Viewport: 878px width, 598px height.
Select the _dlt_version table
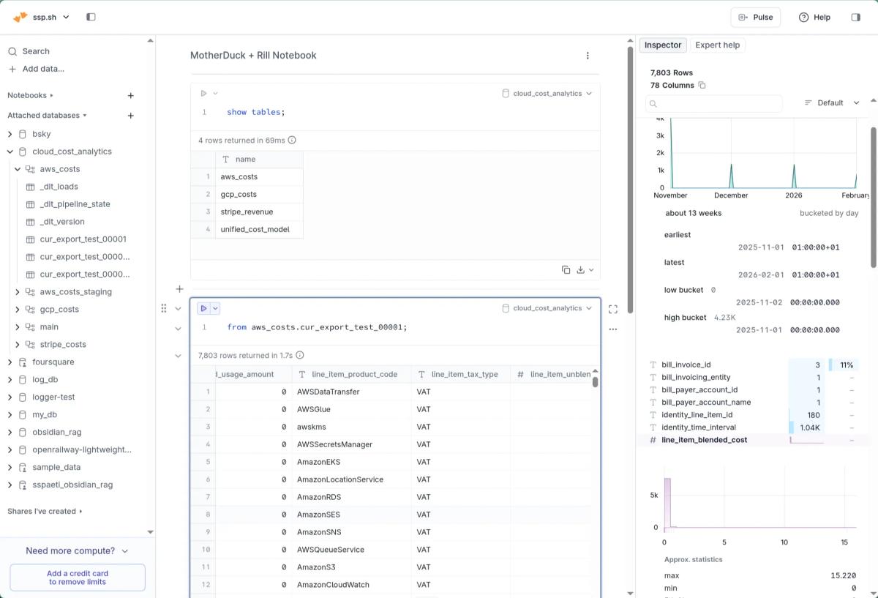[62, 222]
